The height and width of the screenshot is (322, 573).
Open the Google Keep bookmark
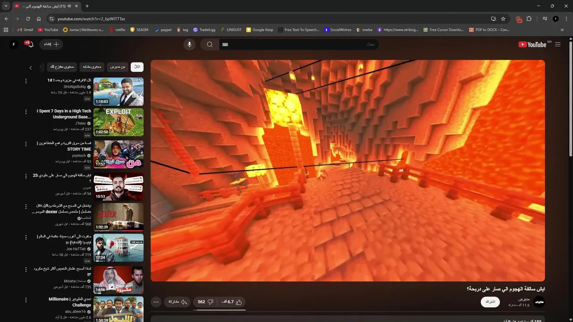(x=260, y=30)
